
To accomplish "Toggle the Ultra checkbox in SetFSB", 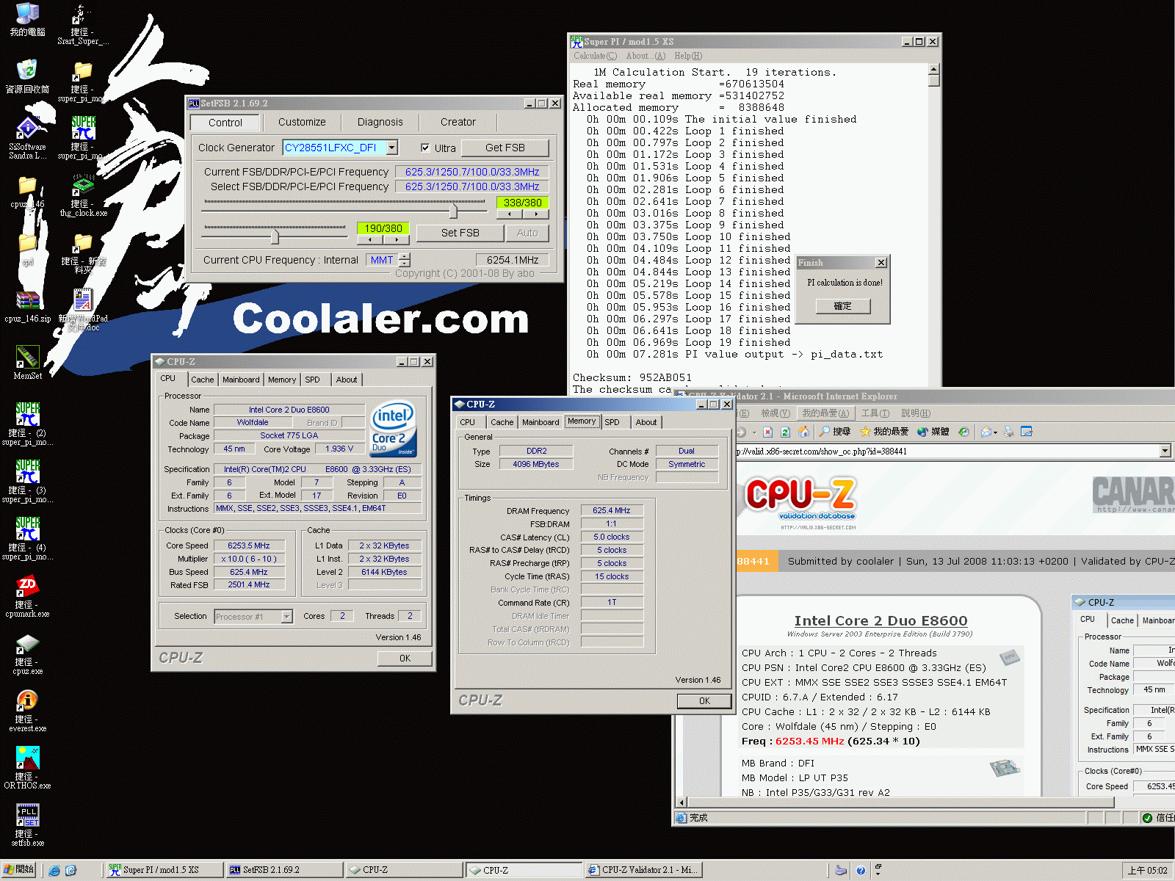I will [x=425, y=148].
